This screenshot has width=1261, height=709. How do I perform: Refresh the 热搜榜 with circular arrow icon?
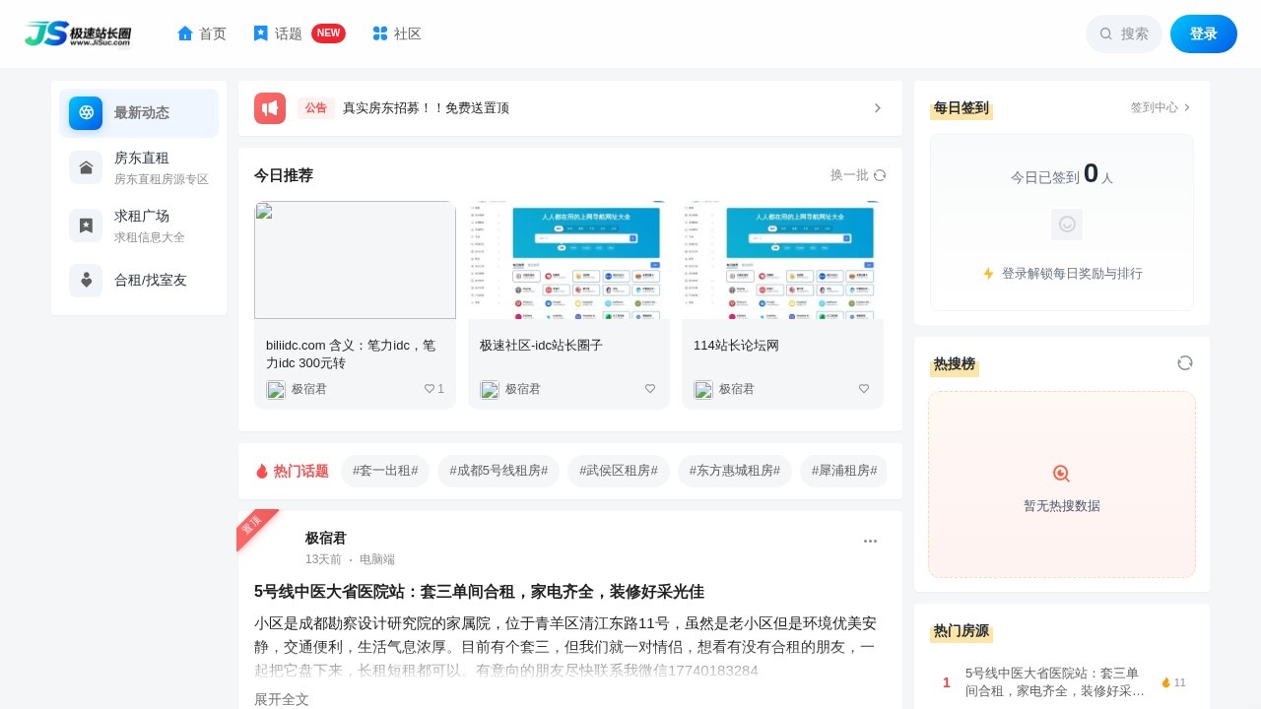coord(1185,362)
